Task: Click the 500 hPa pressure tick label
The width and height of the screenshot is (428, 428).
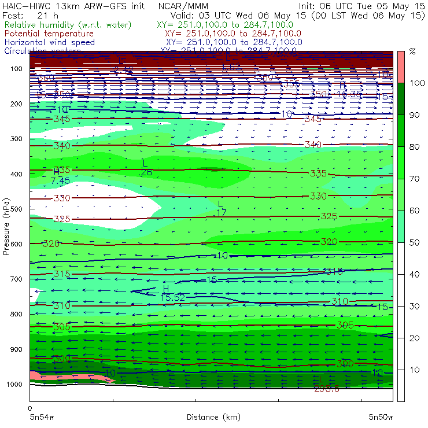Action: pyautogui.click(x=16, y=209)
